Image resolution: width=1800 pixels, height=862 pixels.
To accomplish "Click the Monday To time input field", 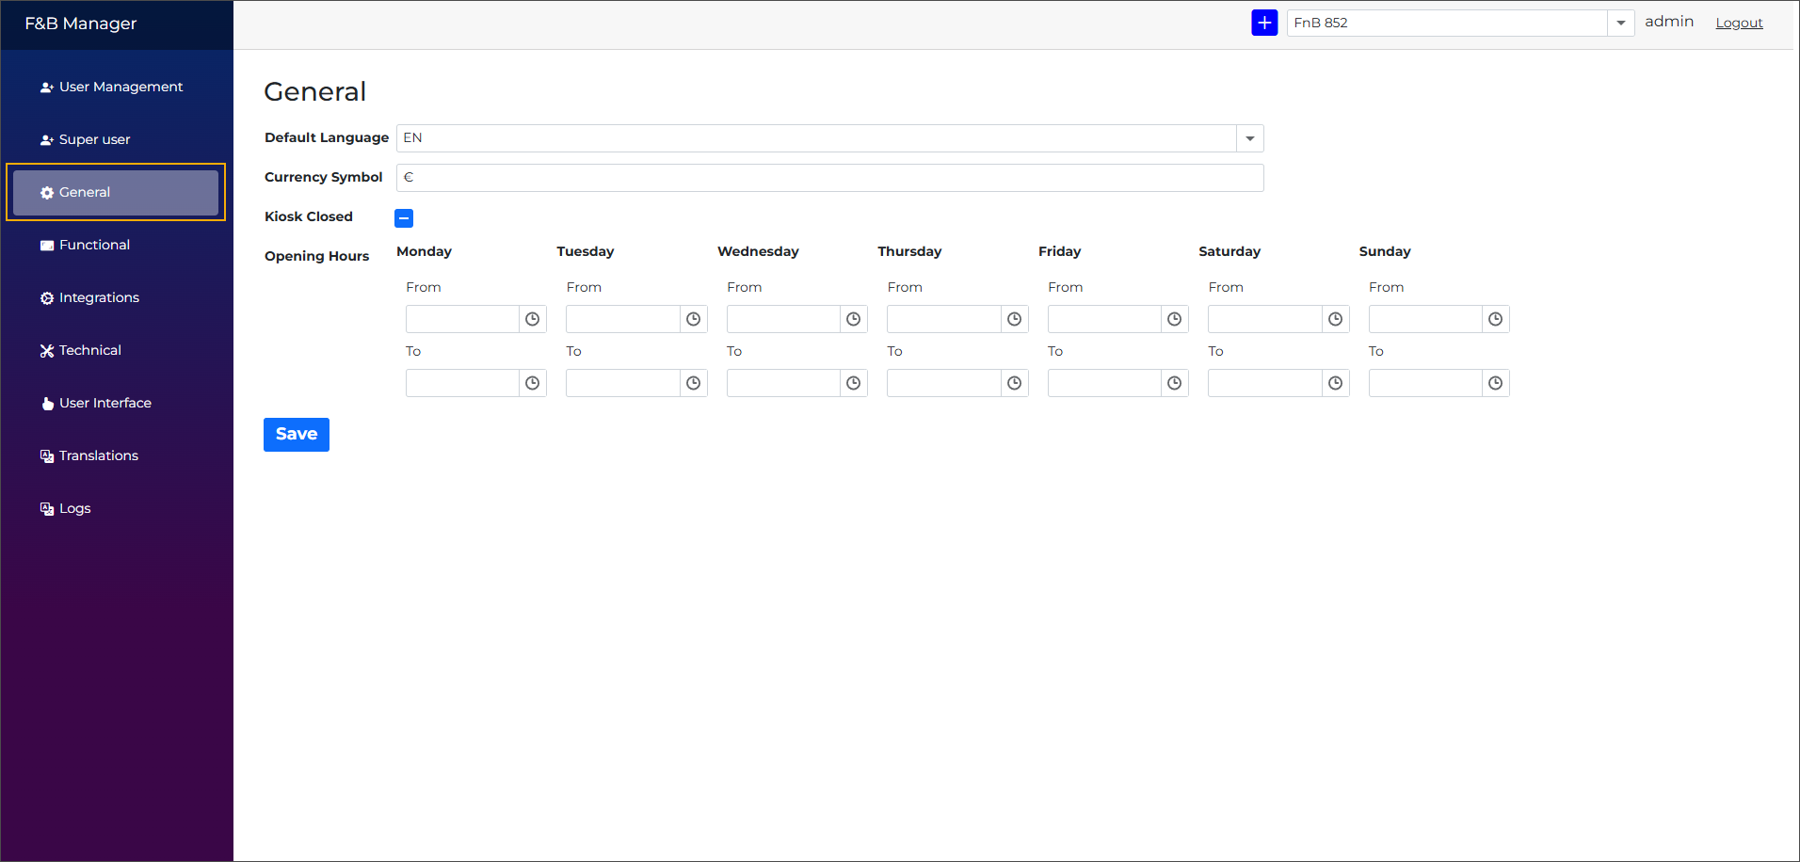I will 462,383.
